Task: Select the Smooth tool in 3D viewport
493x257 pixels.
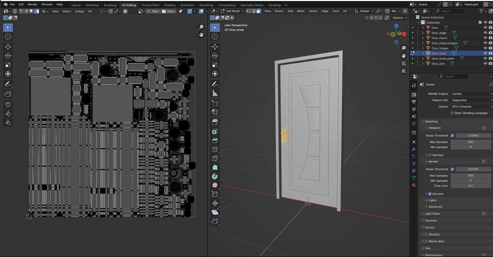Action: click(x=215, y=185)
